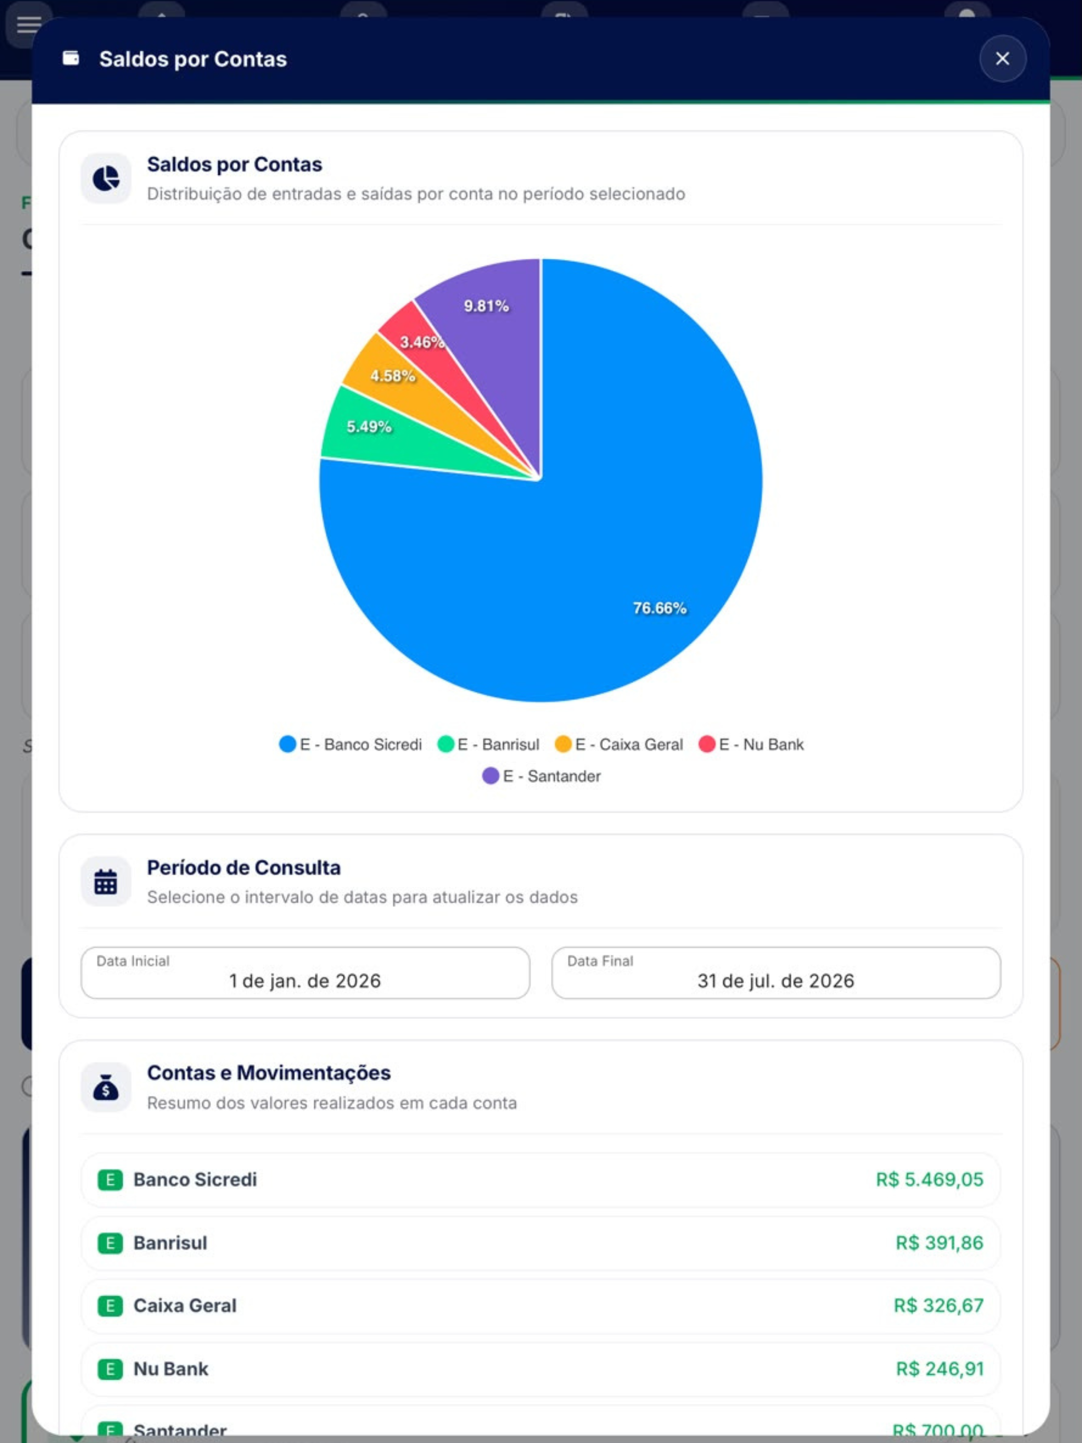Viewport: 1082px width, 1443px height.
Task: Open the Banrisul account row
Action: point(540,1243)
